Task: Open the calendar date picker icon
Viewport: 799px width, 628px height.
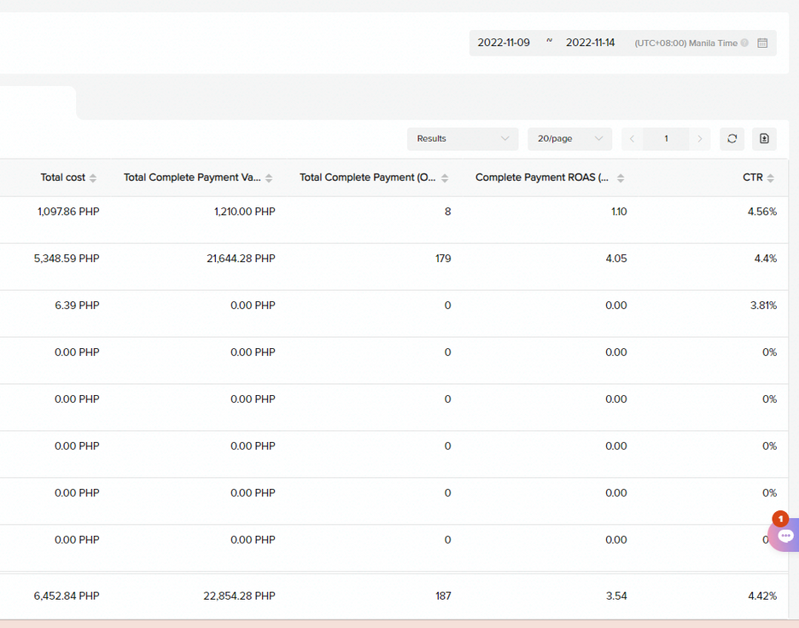Action: (762, 43)
